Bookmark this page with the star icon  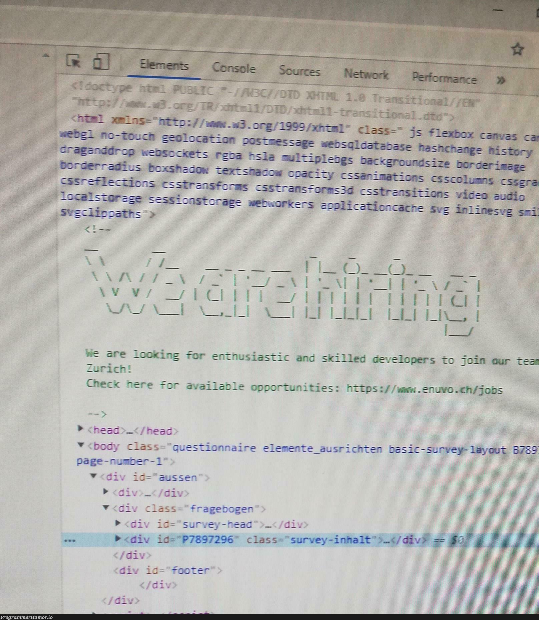517,49
